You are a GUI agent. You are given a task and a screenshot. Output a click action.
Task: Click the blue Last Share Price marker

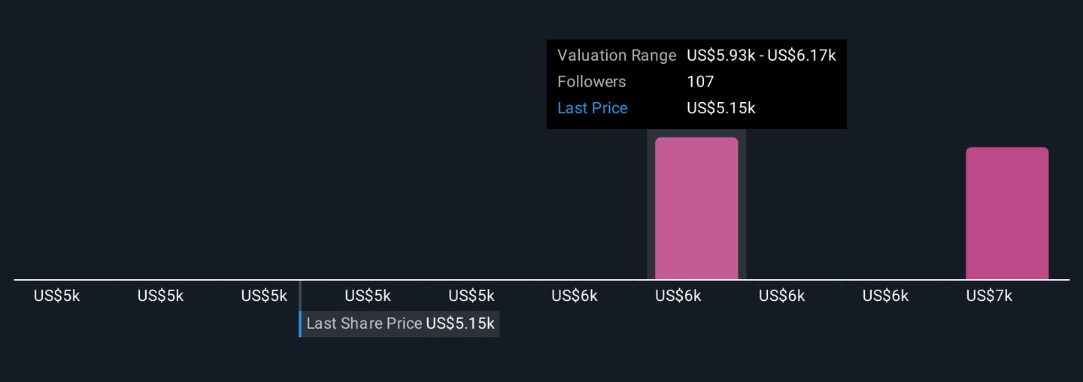[x=300, y=323]
